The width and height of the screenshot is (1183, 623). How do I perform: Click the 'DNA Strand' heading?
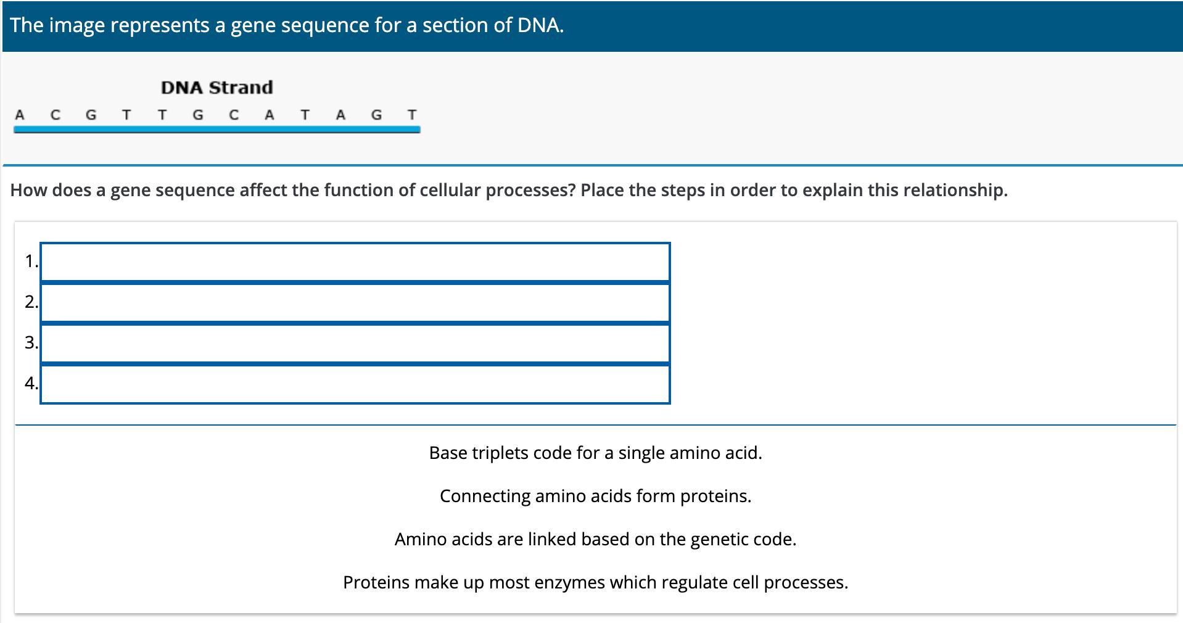pyautogui.click(x=217, y=88)
